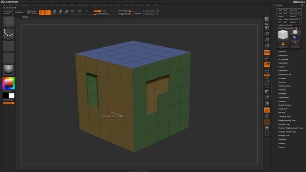Select the Scroll view icon

pos(267,28)
